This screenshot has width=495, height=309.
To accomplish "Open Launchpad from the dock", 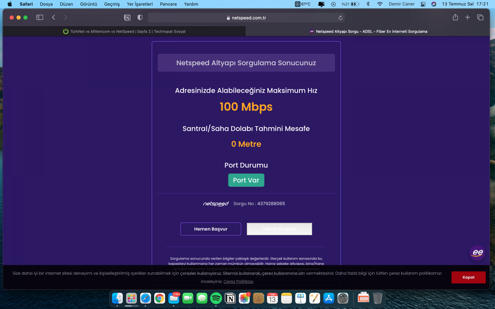I will tap(131, 298).
